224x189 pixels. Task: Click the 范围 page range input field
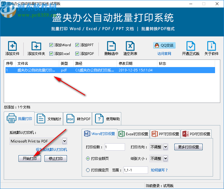(136, 170)
